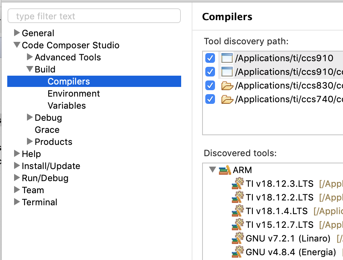Expand the Team node
343x260 pixels.
click(17, 190)
